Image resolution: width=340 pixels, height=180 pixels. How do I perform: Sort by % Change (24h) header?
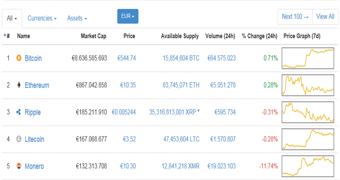coord(260,36)
